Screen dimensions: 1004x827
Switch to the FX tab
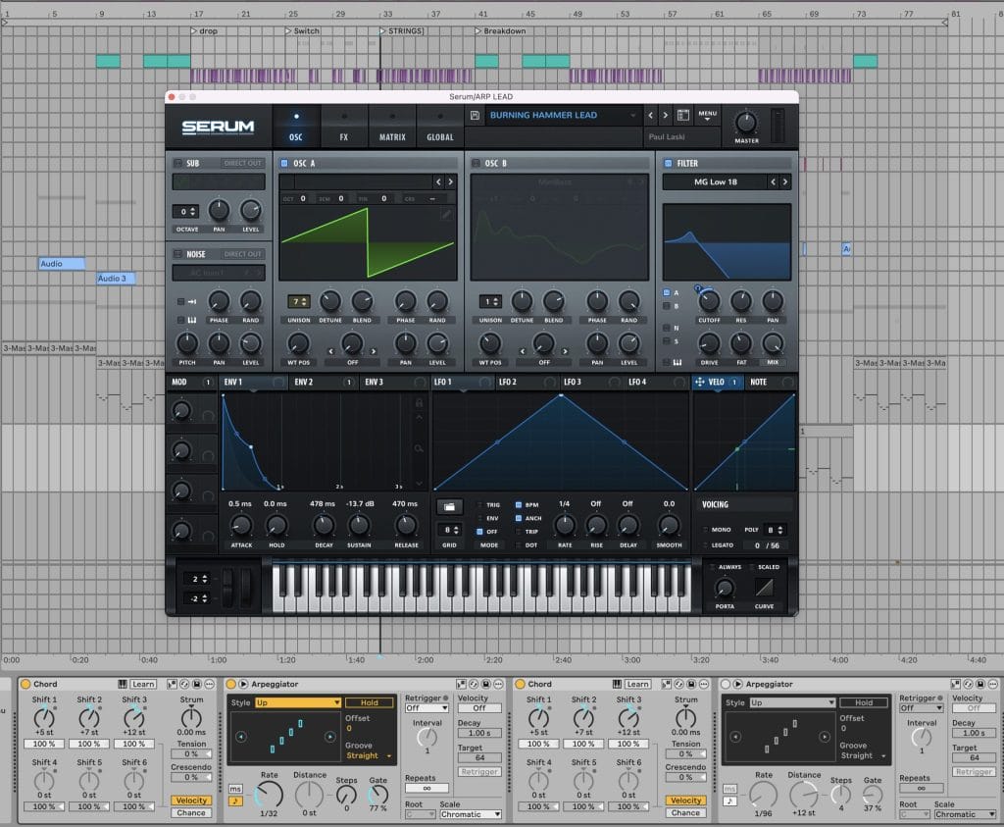click(344, 128)
